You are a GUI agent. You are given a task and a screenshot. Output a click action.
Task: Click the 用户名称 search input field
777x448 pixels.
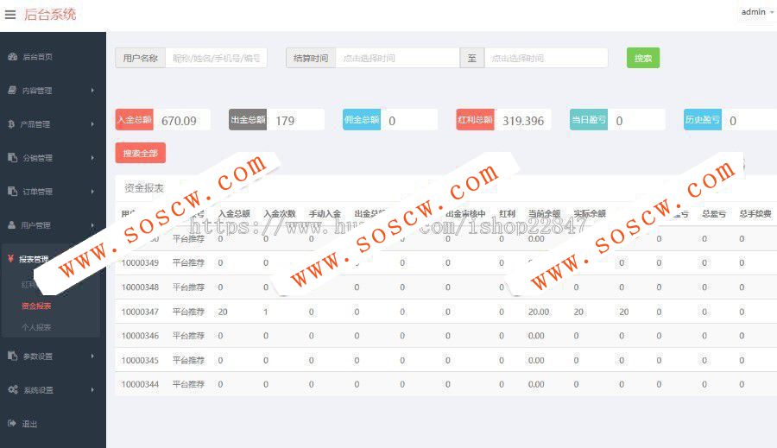pos(216,58)
